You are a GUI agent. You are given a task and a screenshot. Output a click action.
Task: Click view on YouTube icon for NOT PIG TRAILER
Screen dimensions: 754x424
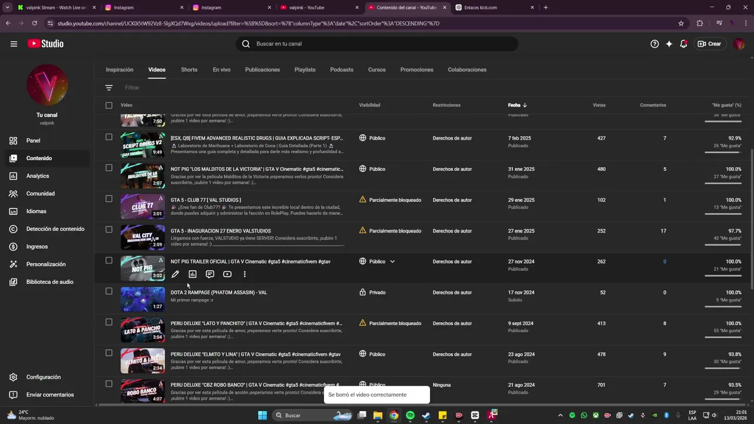[227, 274]
